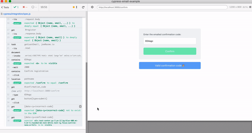Click the confirmation code input field
252x133 pixels.
coord(170,41)
